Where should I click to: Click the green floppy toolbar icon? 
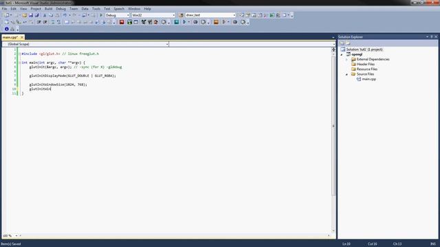point(130,22)
